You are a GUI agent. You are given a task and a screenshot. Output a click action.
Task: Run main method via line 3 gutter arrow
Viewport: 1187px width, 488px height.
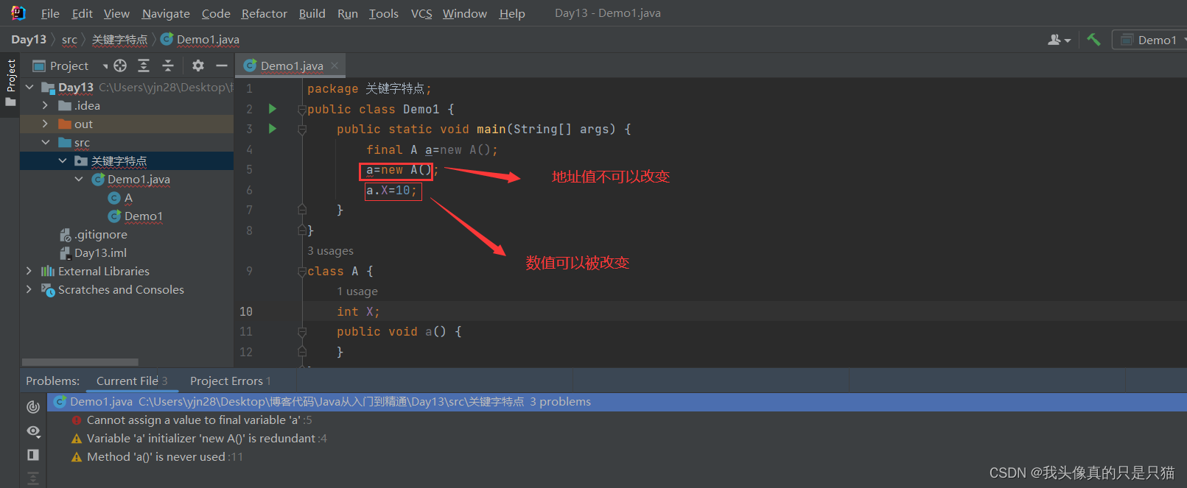(x=273, y=129)
